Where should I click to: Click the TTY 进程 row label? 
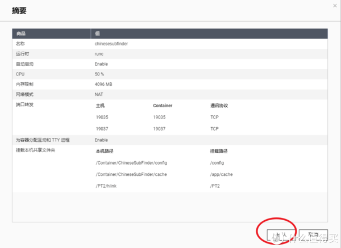(x=43, y=140)
